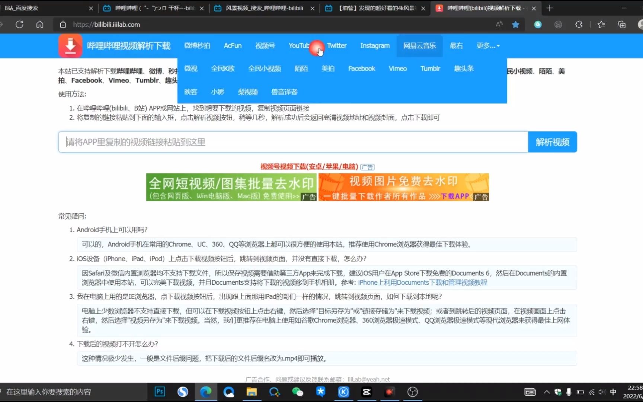Choose 映客 from the dropdown menu
The image size is (643, 402).
coord(191,92)
